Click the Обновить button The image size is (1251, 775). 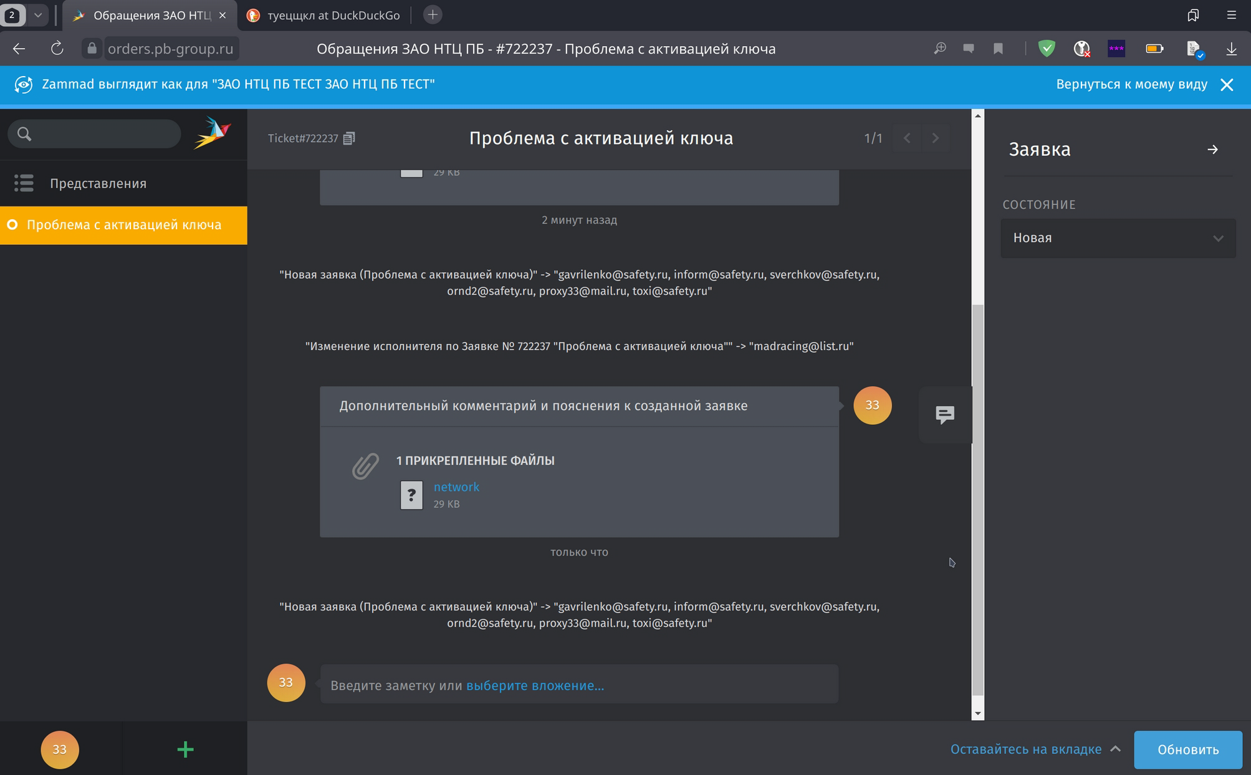click(1187, 749)
